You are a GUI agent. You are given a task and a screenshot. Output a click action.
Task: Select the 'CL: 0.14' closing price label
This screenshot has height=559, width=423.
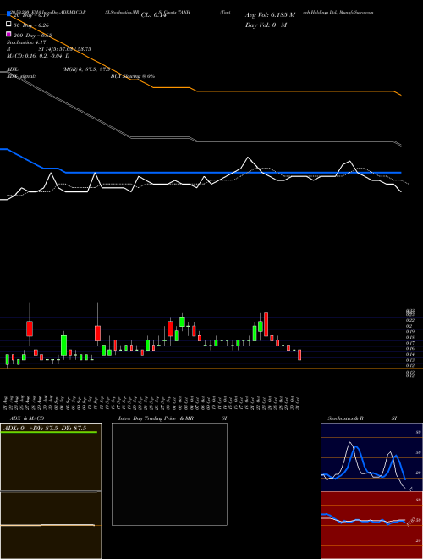point(153,15)
